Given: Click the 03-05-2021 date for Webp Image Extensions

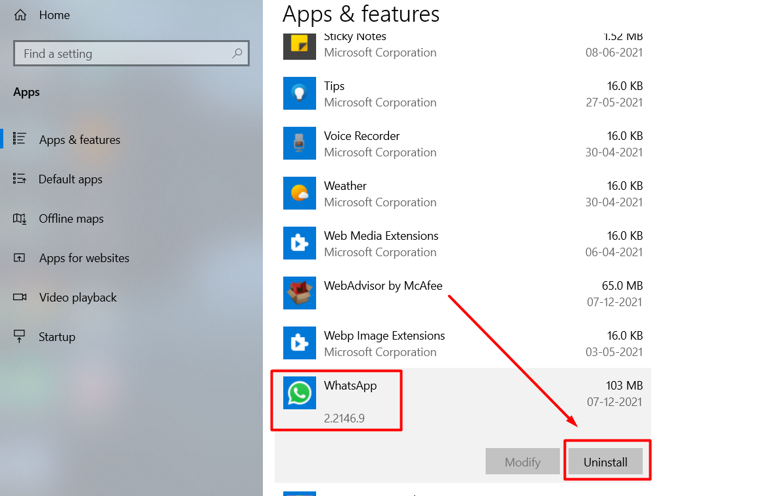Looking at the screenshot, I should (614, 352).
